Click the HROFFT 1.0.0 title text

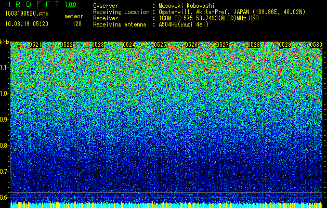(41, 4)
